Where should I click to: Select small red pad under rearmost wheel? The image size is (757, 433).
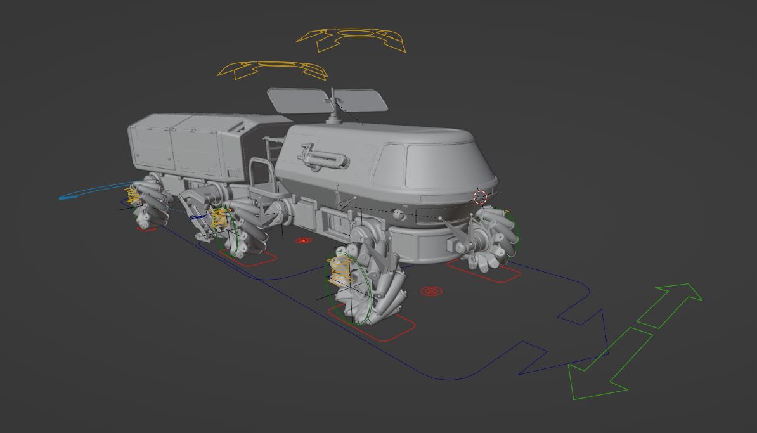[x=146, y=229]
